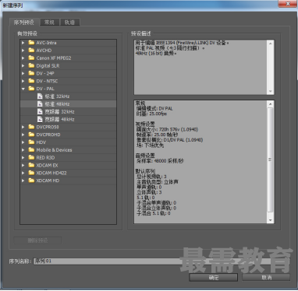Confirm with the 确定 button
This screenshot has height=291, width=298.
214,278
